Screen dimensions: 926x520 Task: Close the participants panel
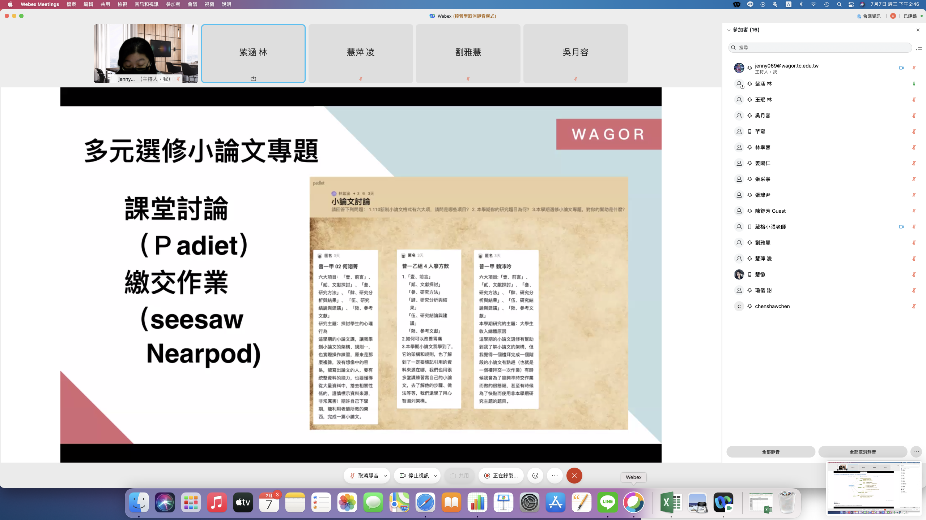tap(918, 30)
